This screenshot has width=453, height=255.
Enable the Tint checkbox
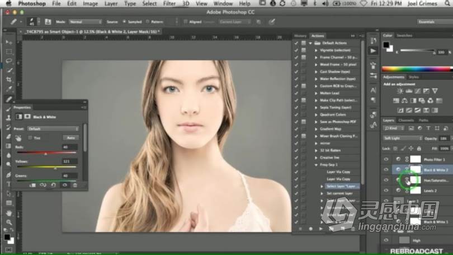coord(30,138)
